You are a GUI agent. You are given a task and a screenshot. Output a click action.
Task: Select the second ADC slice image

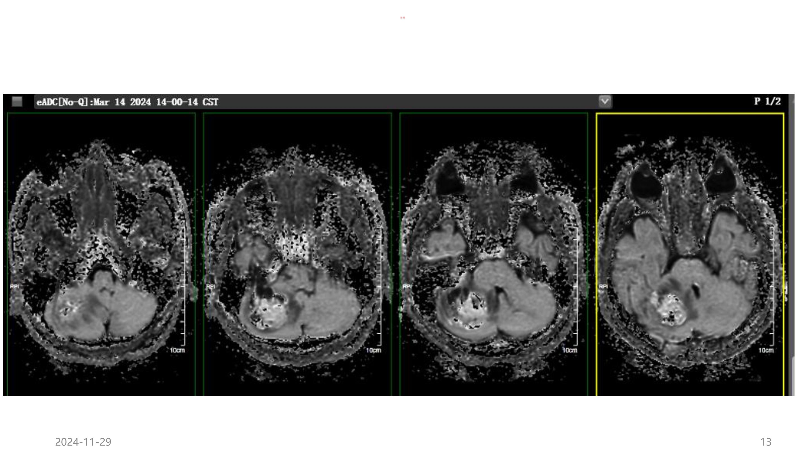coord(298,254)
